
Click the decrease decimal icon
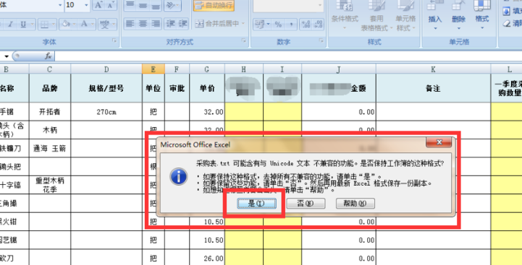[x=318, y=24]
